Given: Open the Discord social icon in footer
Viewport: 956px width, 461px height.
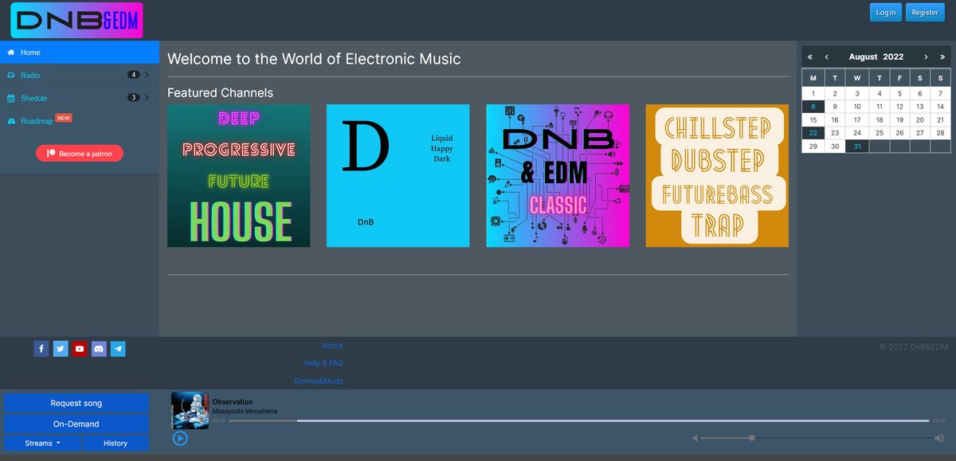Looking at the screenshot, I should (99, 349).
